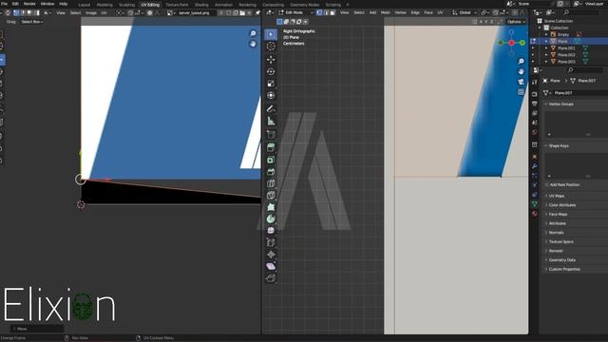Switch to the Layout workspace tab

pos(85,5)
